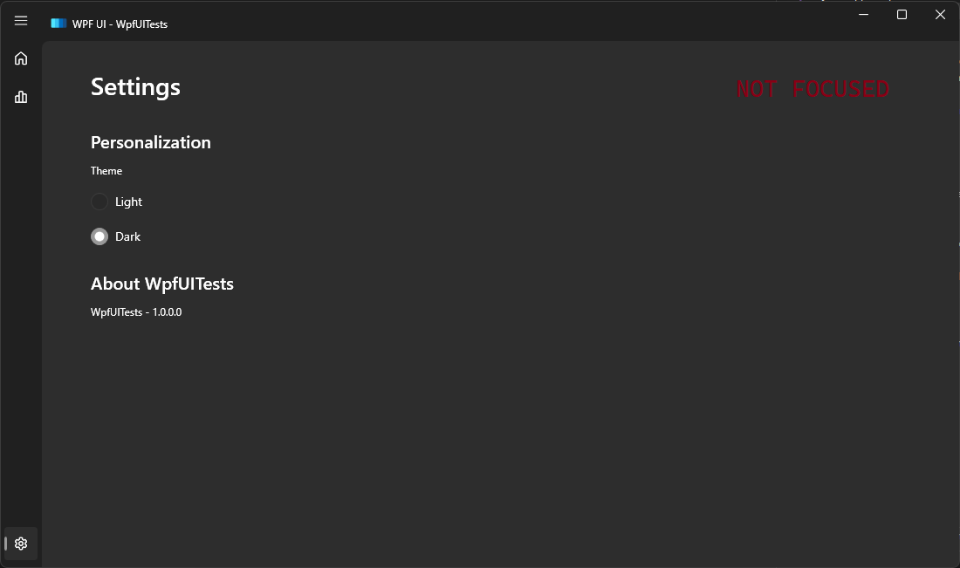
Task: Click the close icon in title bar
Action: tap(940, 15)
